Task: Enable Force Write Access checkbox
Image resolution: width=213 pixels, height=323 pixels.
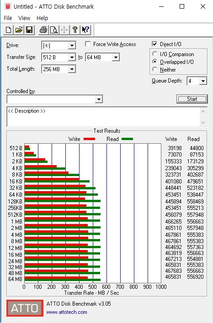Action: click(88, 44)
